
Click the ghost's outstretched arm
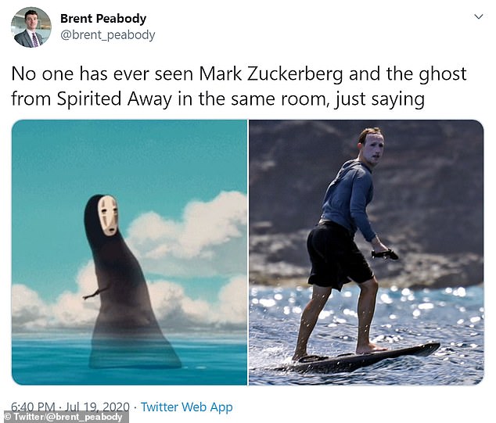click(95, 292)
